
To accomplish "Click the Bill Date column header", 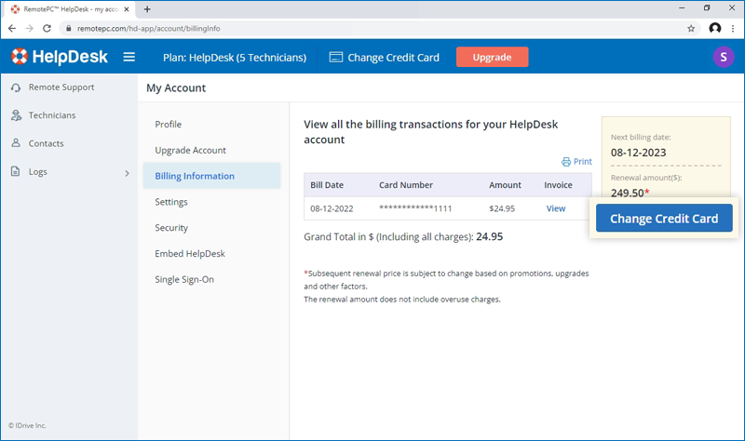I will click(x=327, y=185).
